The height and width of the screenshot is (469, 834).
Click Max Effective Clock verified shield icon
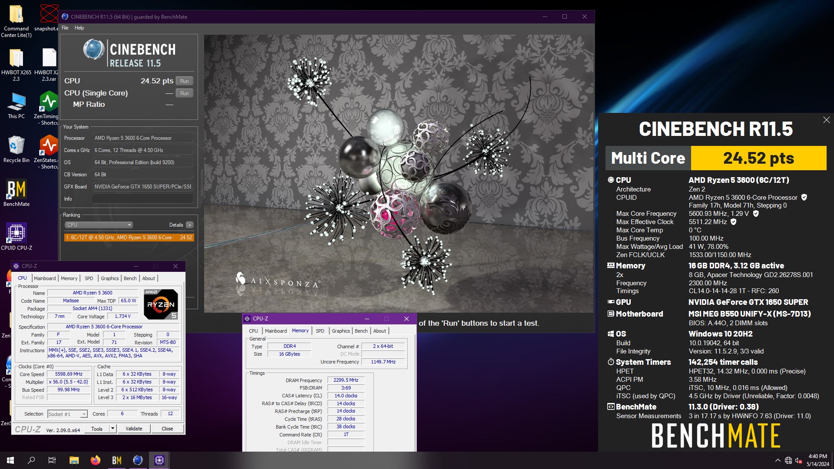point(734,222)
